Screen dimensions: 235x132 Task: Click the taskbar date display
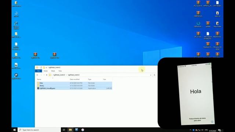click(x=212, y=131)
